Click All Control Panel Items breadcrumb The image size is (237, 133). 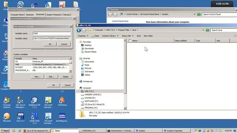[x=150, y=14]
